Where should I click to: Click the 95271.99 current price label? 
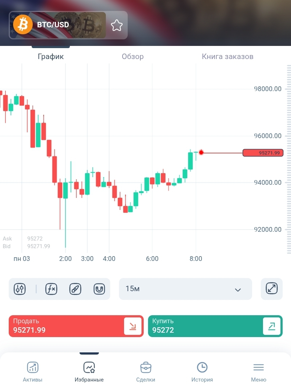coord(263,153)
